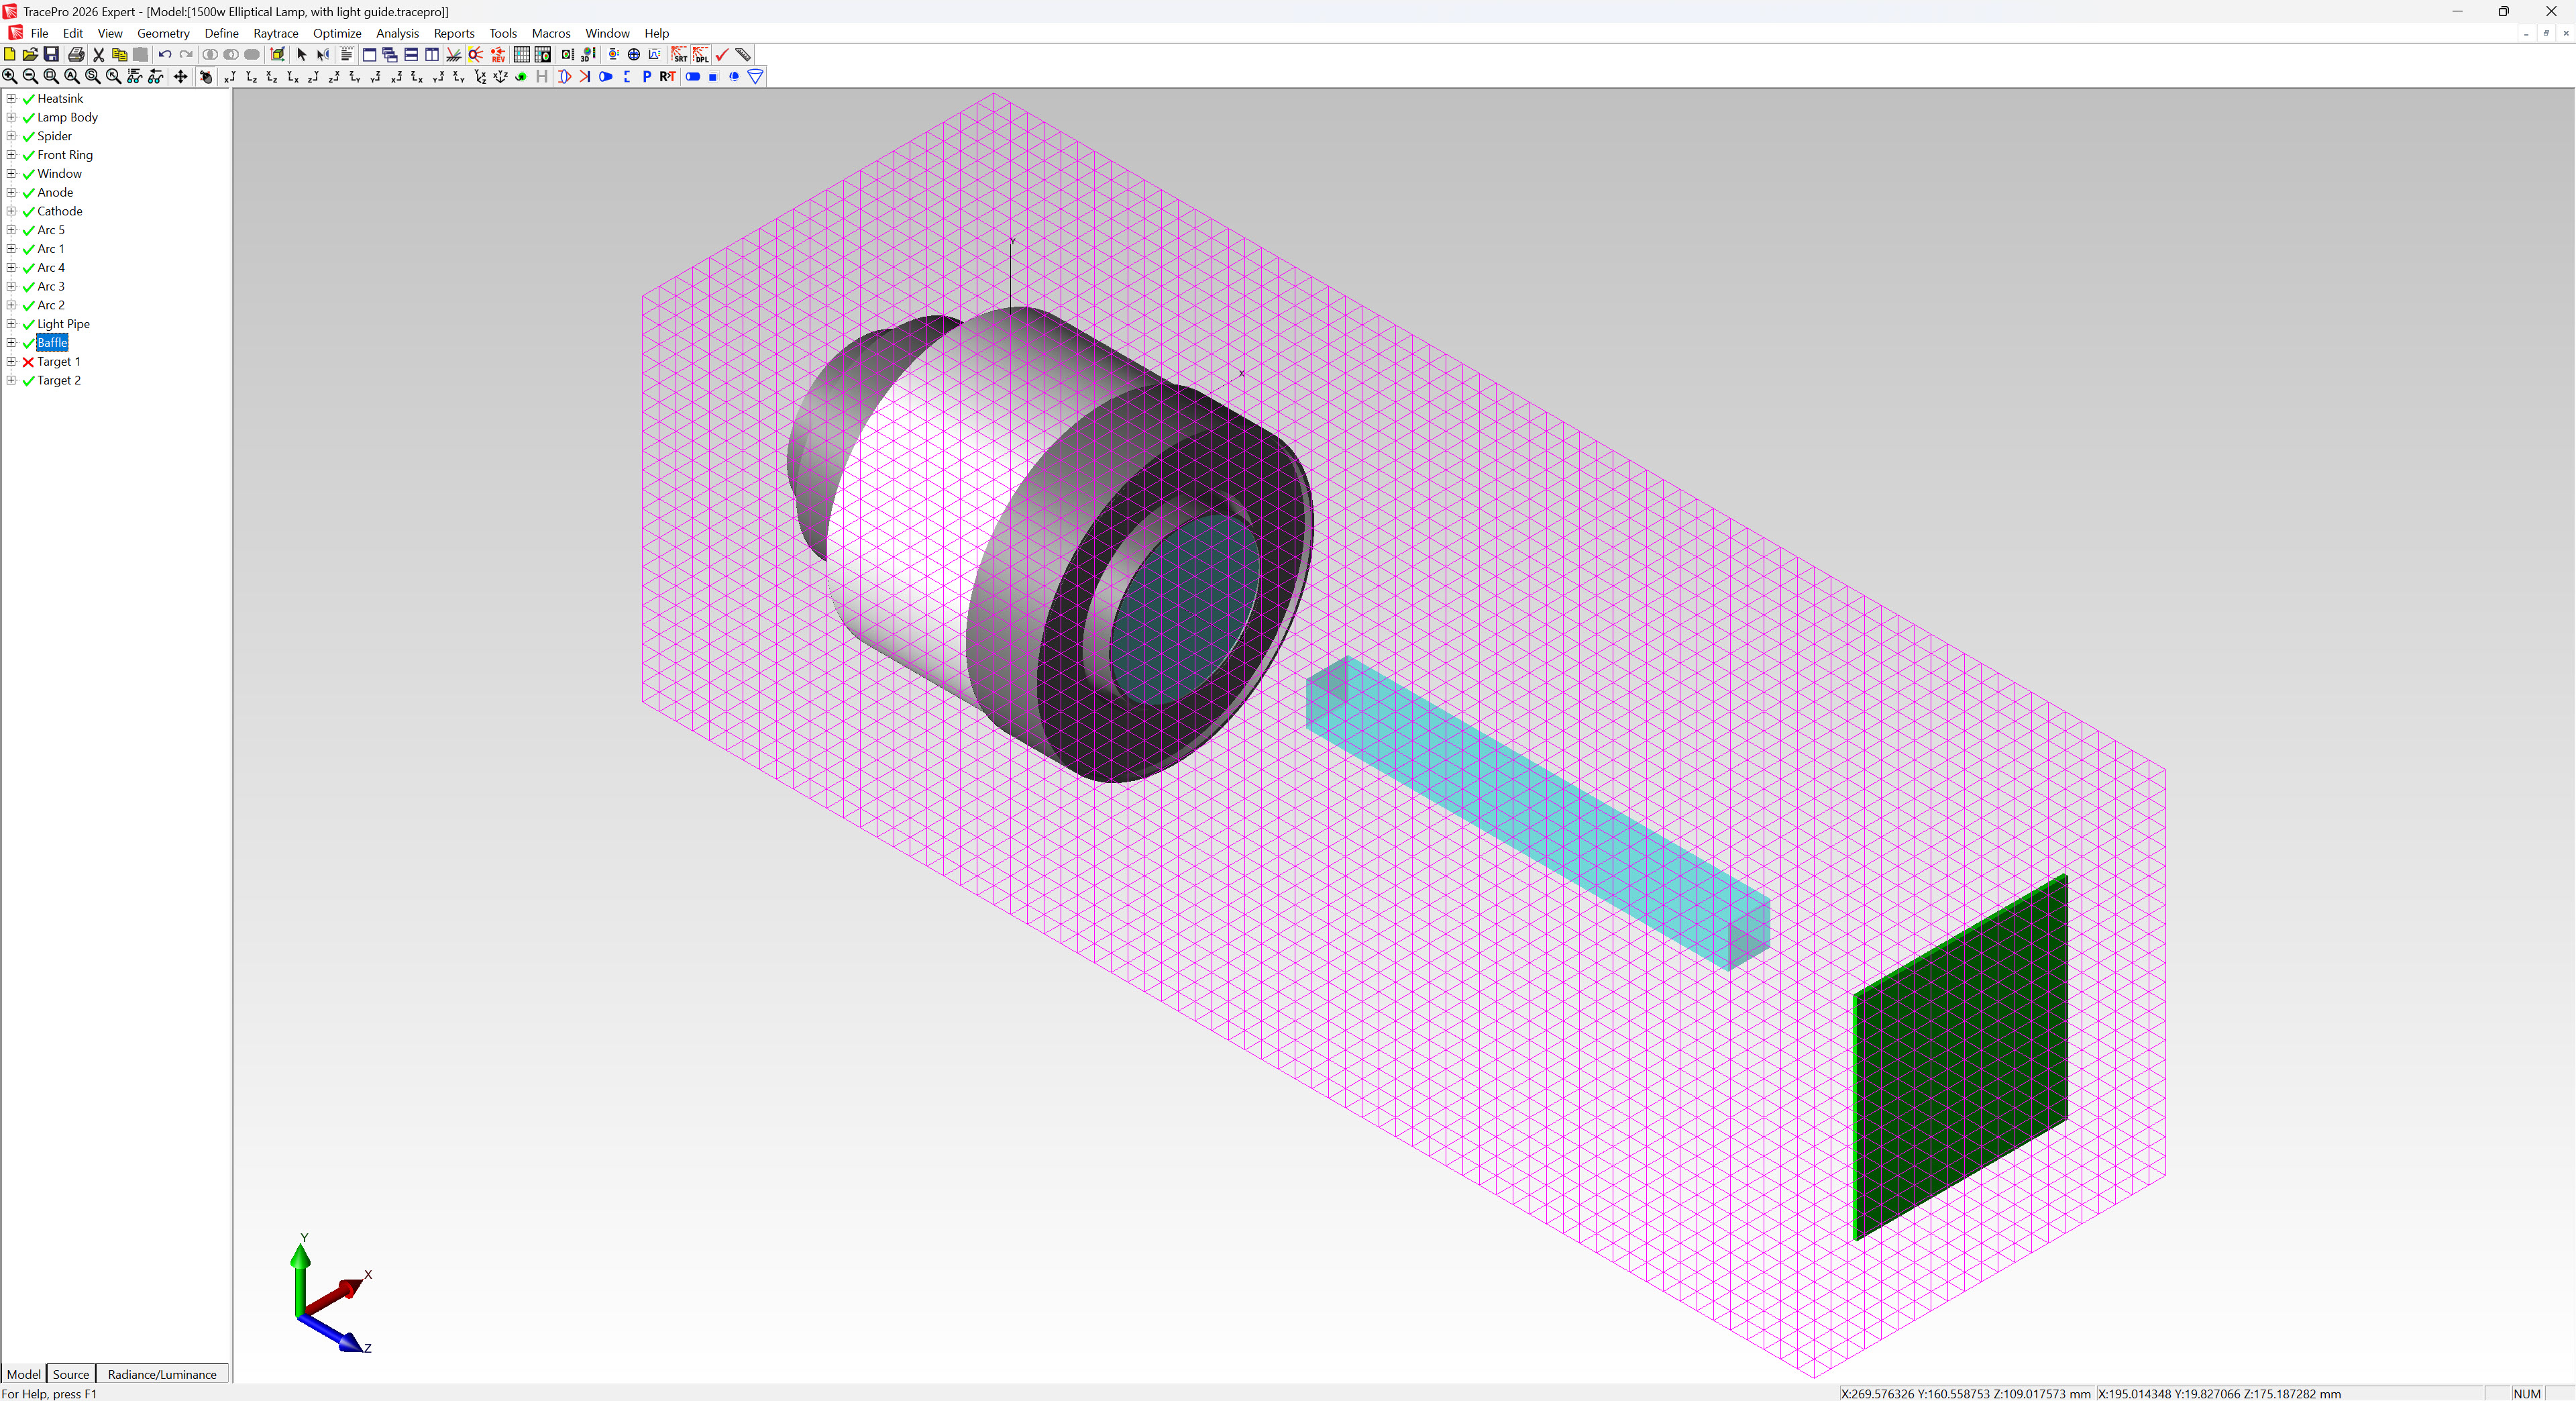Toggle the Heatsink green checkmark

(x=28, y=99)
